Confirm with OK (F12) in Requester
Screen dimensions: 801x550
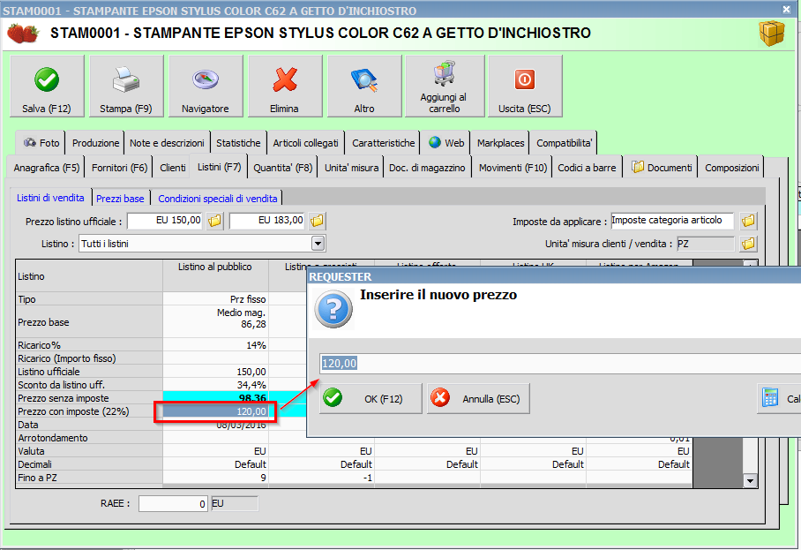(x=371, y=398)
